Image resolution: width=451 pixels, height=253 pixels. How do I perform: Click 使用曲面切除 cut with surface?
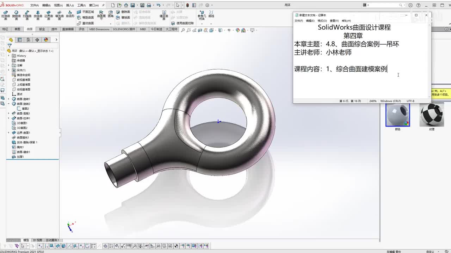tap(183, 23)
